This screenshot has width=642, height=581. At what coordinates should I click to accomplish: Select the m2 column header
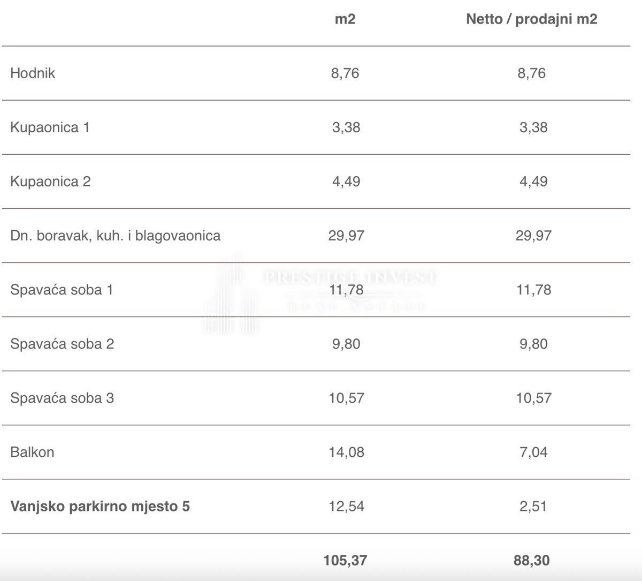[x=345, y=19]
